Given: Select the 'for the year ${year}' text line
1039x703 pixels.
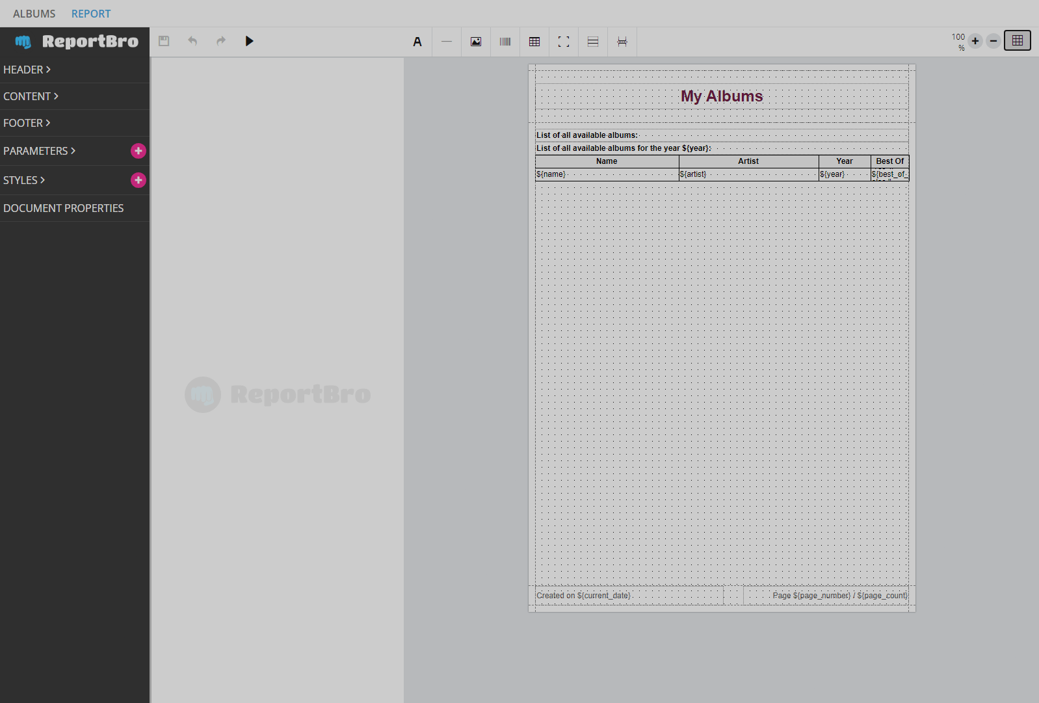Looking at the screenshot, I should pos(722,148).
